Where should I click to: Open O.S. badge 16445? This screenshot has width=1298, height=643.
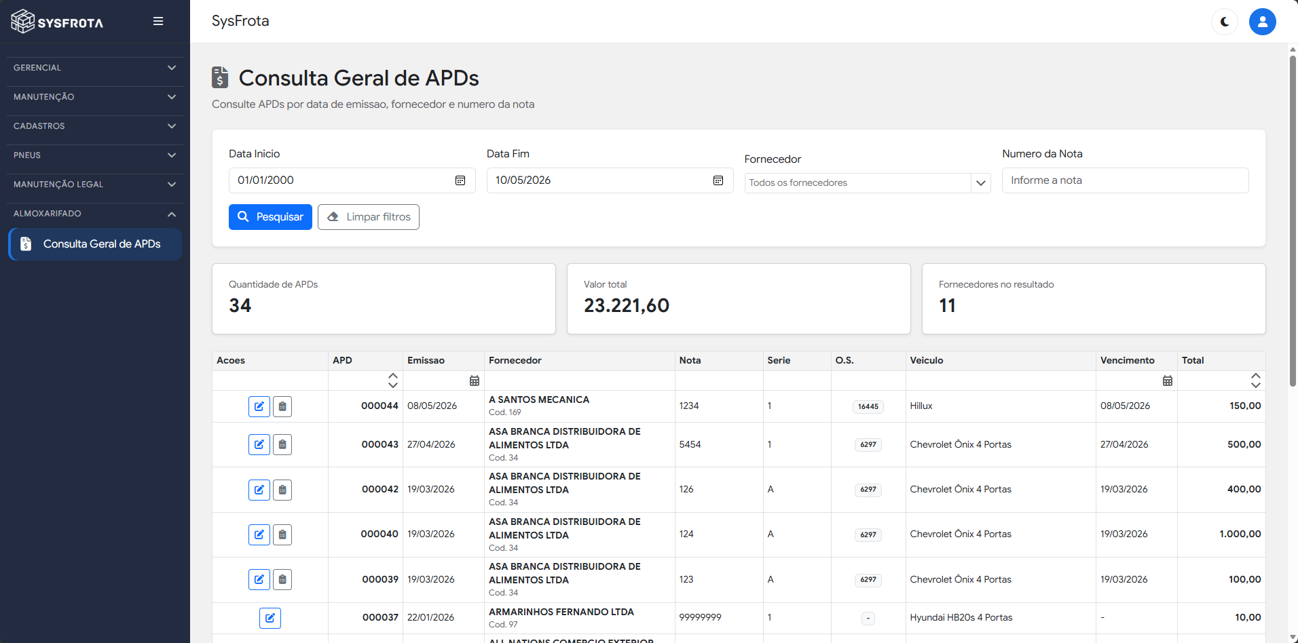coord(868,407)
